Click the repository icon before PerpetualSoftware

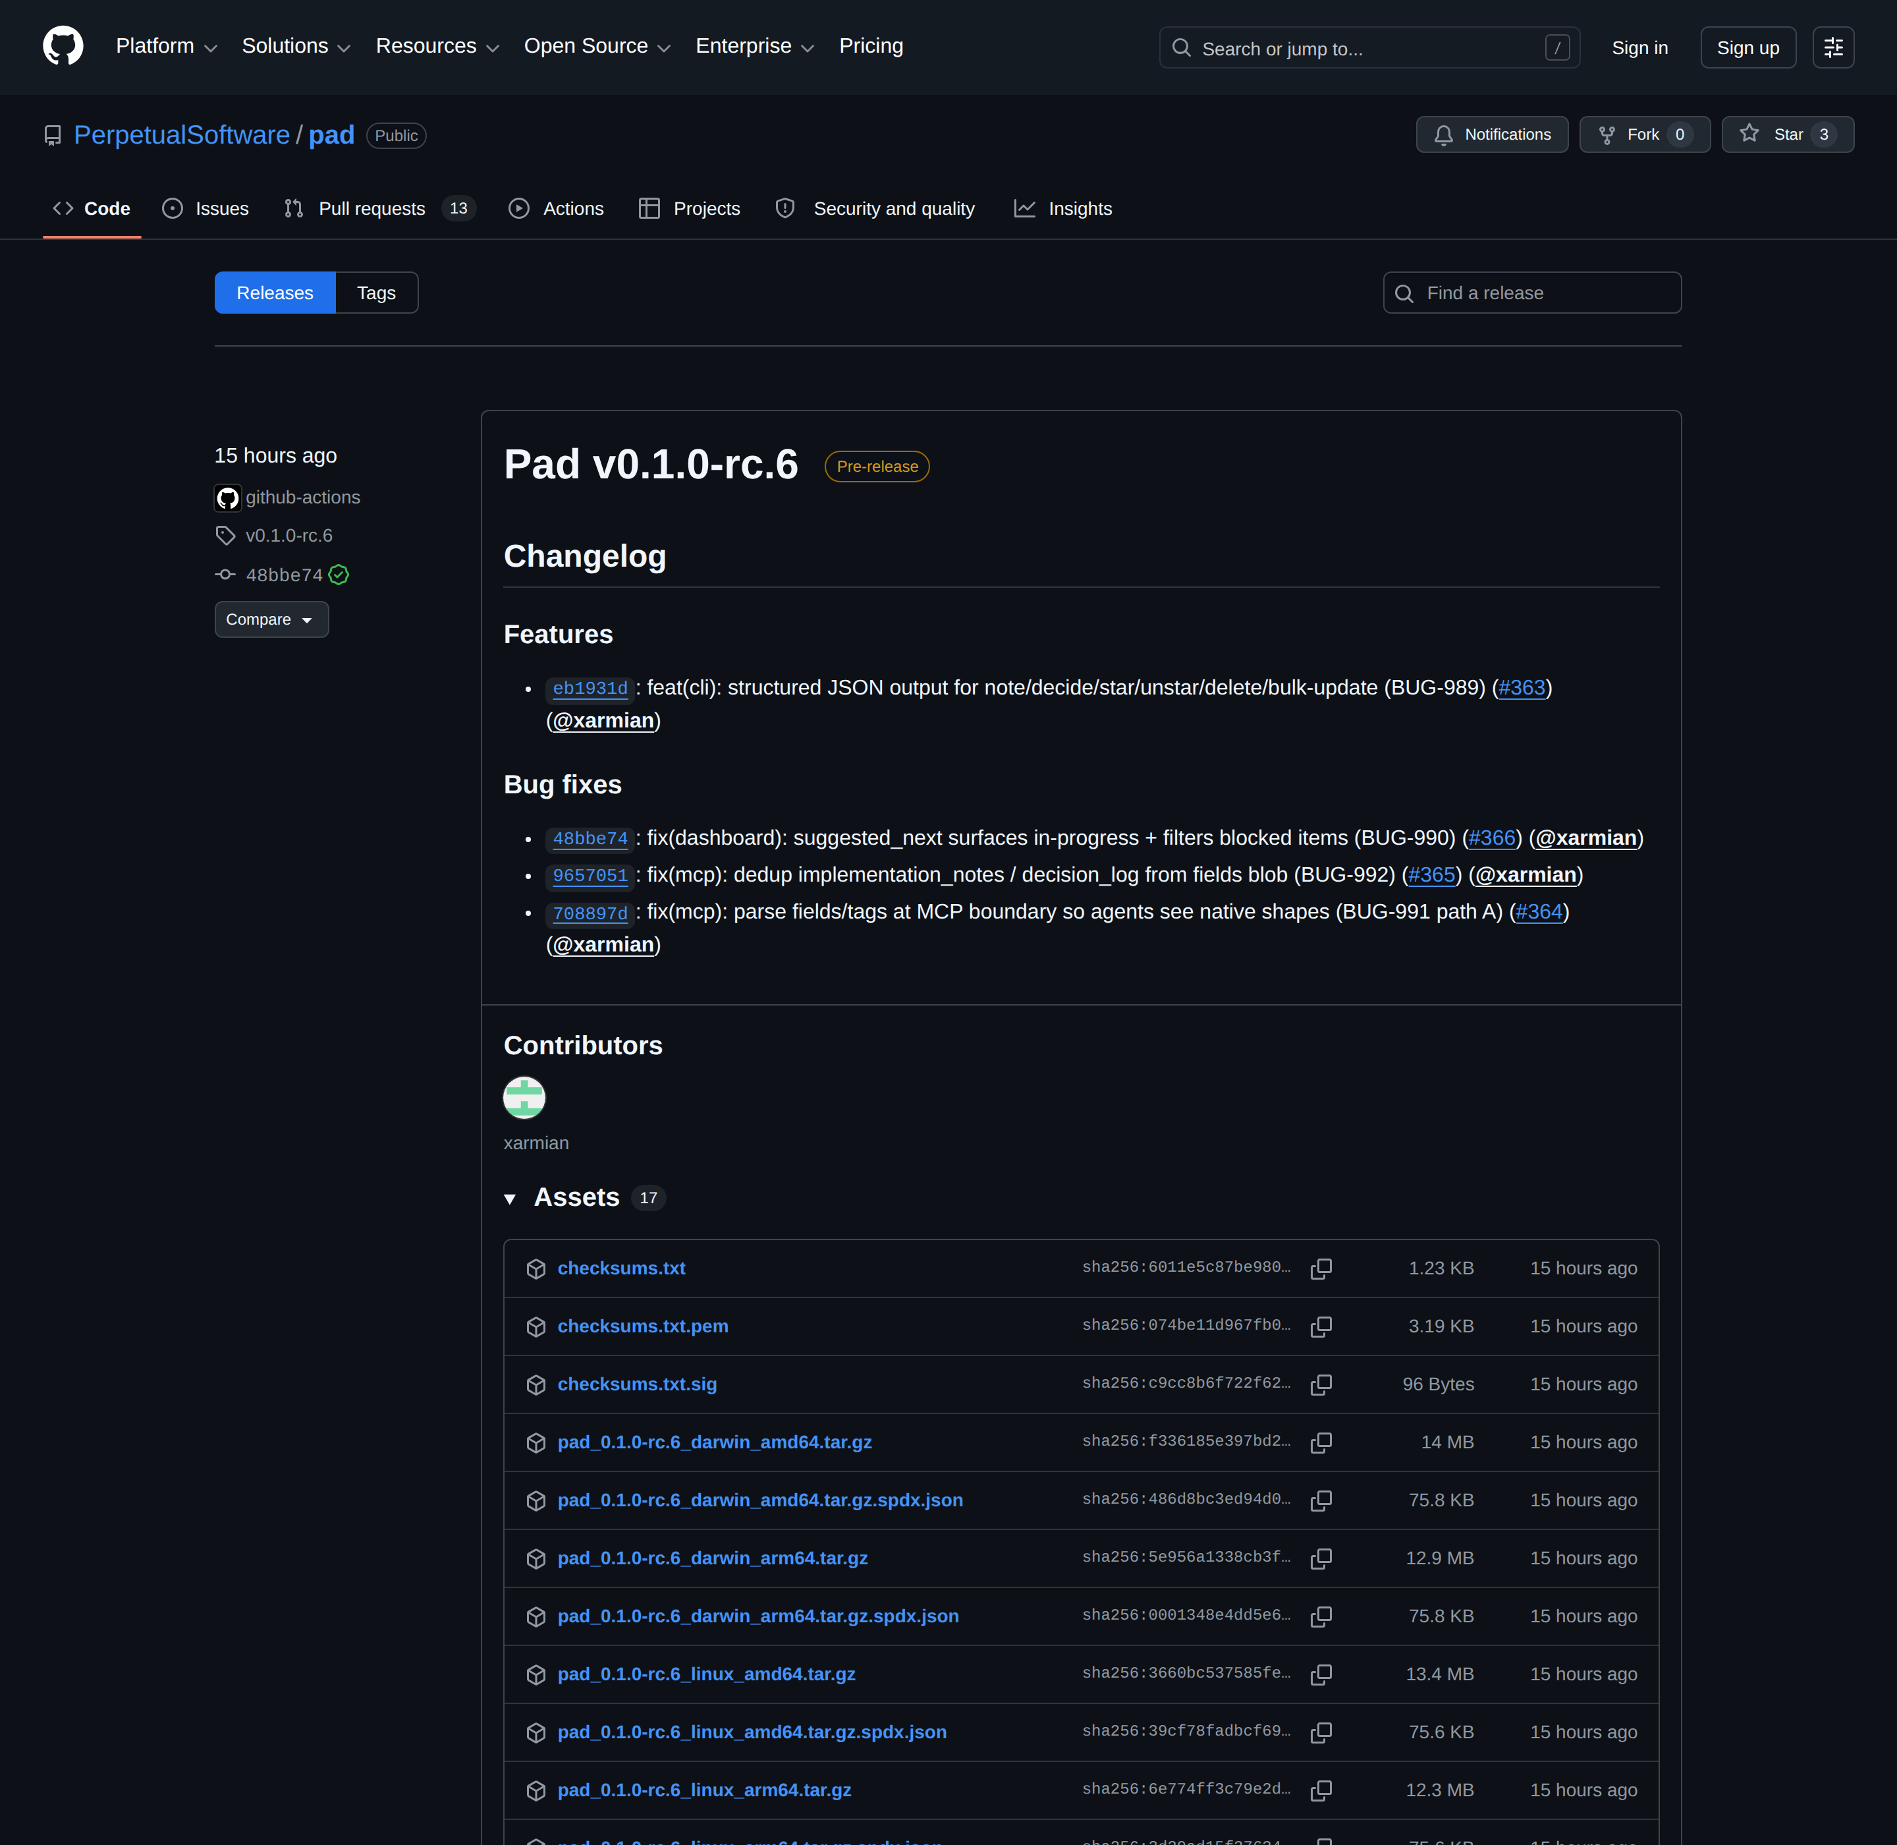pos(52,136)
